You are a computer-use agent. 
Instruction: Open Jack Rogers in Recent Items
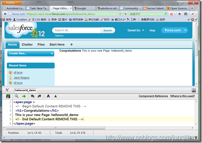click(x=21, y=78)
